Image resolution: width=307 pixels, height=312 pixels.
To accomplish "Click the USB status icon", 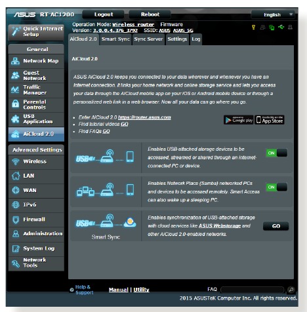I will [x=281, y=27].
